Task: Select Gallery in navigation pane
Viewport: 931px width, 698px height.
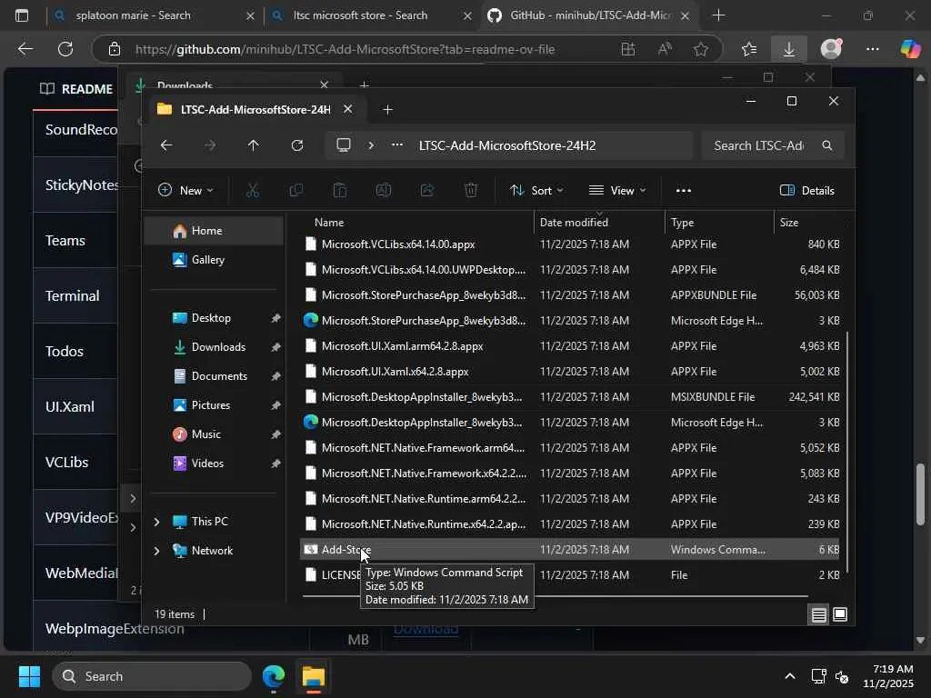Action: 215,260
